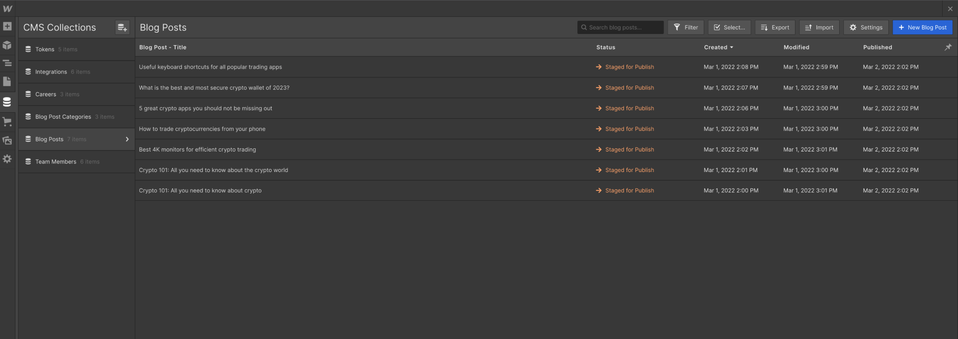Screen dimensions: 958x339
Task: Close the CMS panel
Action: pos(950,9)
